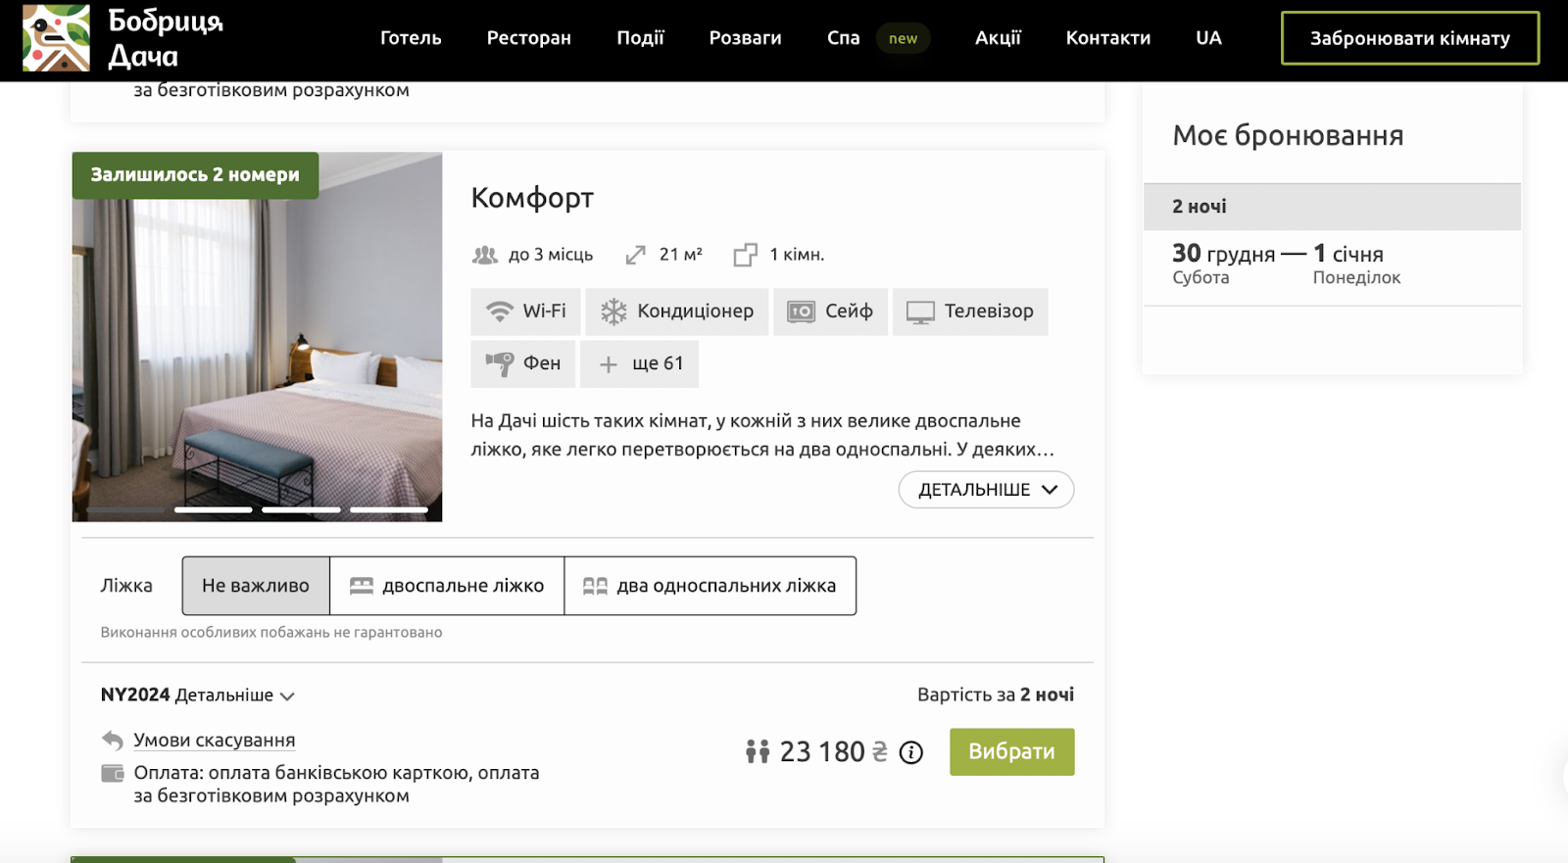The width and height of the screenshot is (1568, 863).
Task: Choose двоспальне ліжко bed option
Action: coord(447,586)
